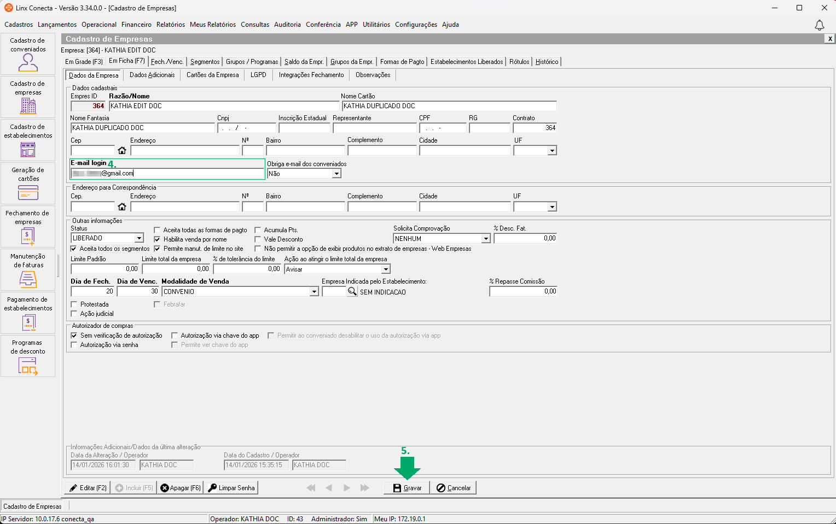This screenshot has height=524, width=836.
Task: Click the Dia de Fech. field
Action: click(x=92, y=292)
